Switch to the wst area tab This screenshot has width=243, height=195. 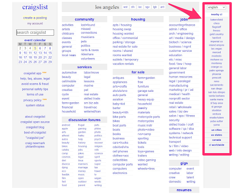(125, 7)
